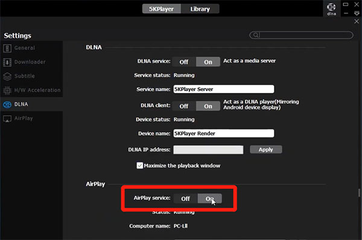Select AirPlay in settings sidebar
Screen dimensions: 362x240
(31, 118)
